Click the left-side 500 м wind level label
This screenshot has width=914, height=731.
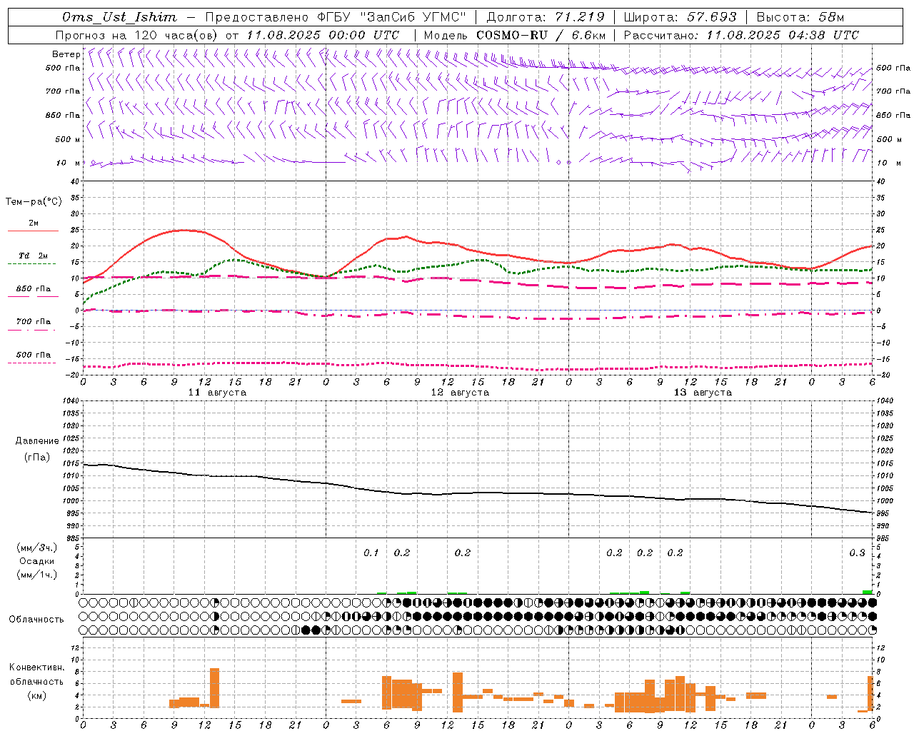click(69, 139)
